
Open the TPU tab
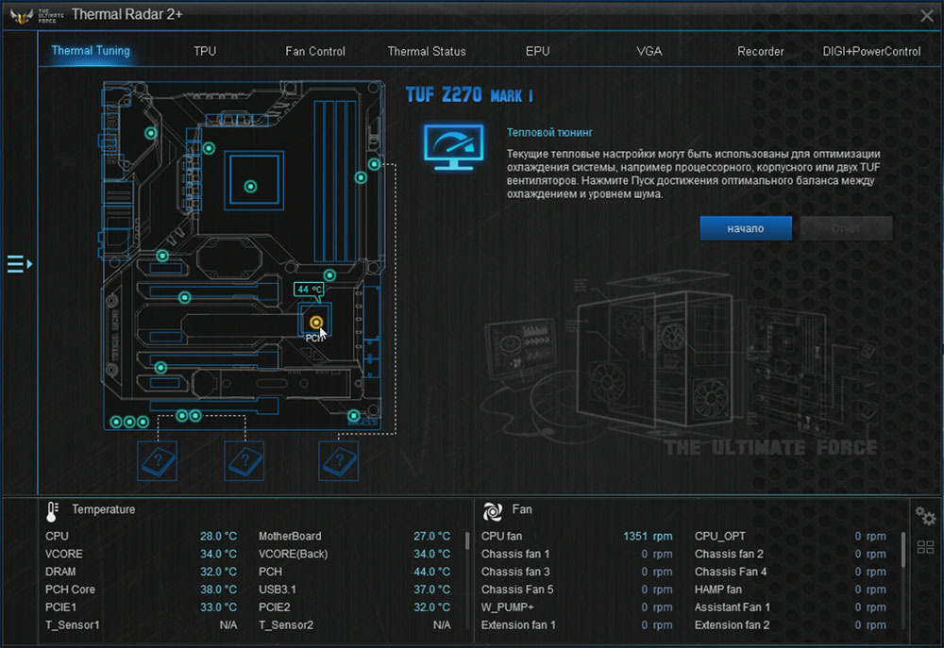click(x=205, y=51)
